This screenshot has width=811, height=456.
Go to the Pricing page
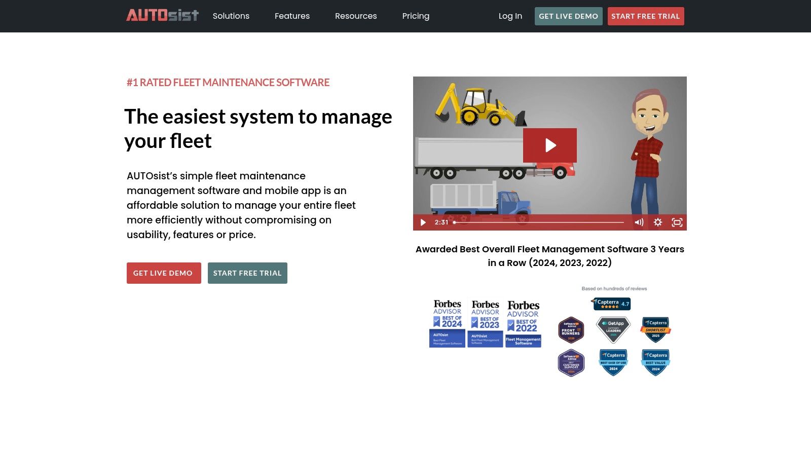tap(416, 16)
